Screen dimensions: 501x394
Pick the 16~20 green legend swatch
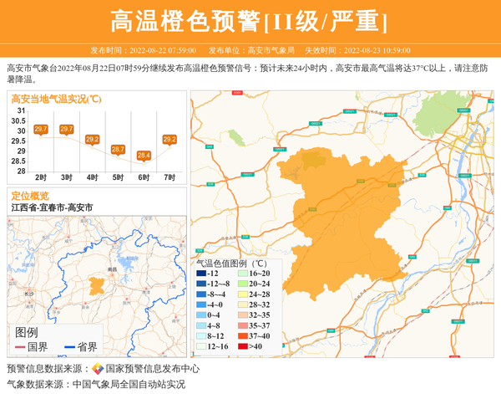pyautogui.click(x=243, y=274)
